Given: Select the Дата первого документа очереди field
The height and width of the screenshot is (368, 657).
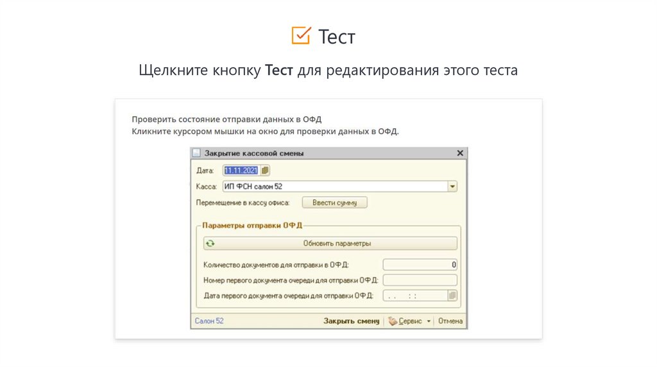Looking at the screenshot, I should tap(414, 296).
